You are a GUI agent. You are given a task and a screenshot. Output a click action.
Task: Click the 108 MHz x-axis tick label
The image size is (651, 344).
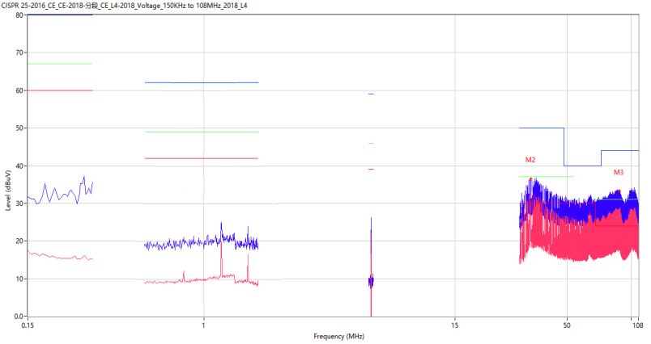point(637,325)
